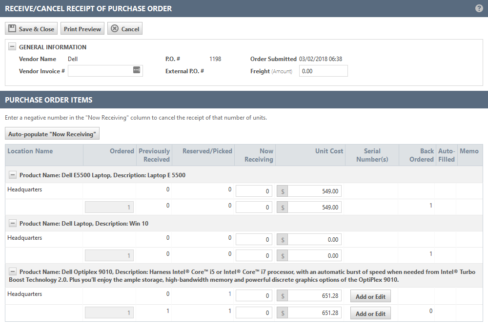Viewport: 488px width, 334px height.
Task: Collapse the Dell Laptop Win 10 group
Action: coord(12,223)
